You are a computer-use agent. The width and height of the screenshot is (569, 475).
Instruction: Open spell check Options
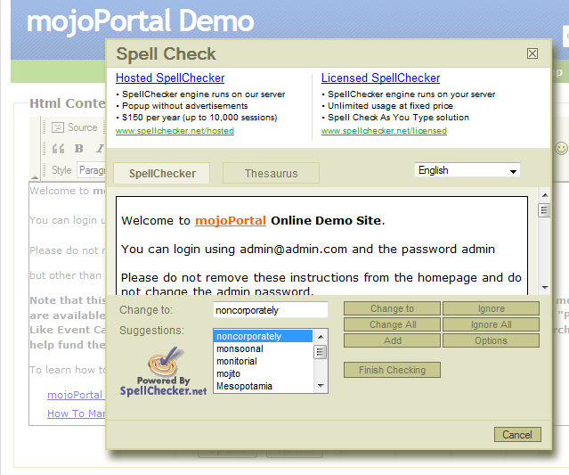click(491, 340)
